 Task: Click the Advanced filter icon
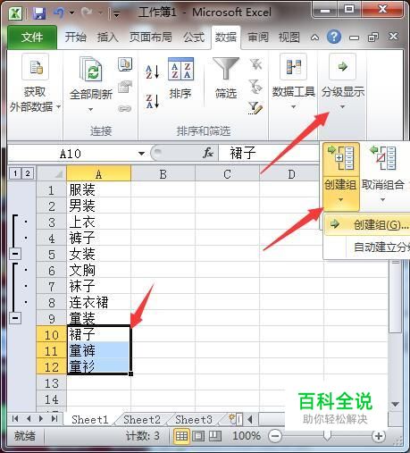tap(255, 108)
